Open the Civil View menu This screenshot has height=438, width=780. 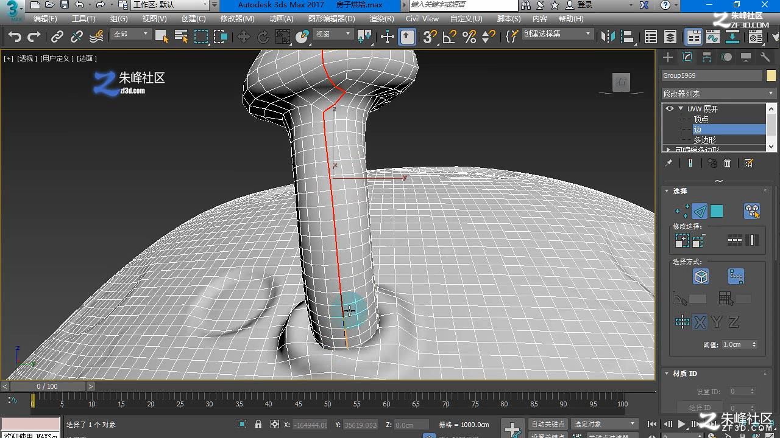pos(422,19)
